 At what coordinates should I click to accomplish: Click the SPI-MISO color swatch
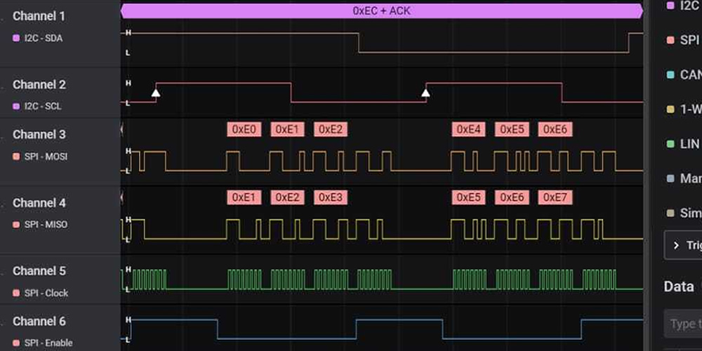click(x=17, y=225)
